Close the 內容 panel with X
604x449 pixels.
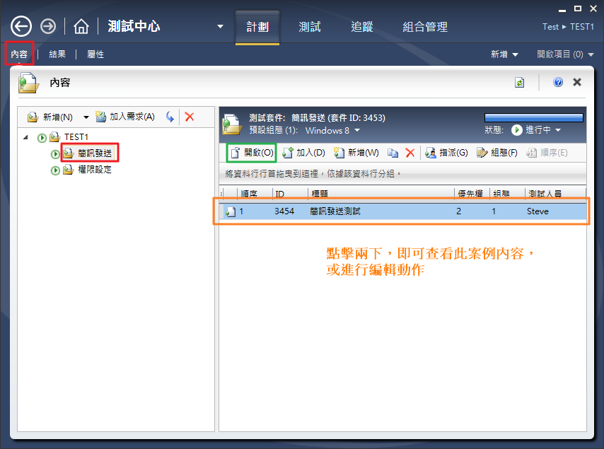coord(576,82)
